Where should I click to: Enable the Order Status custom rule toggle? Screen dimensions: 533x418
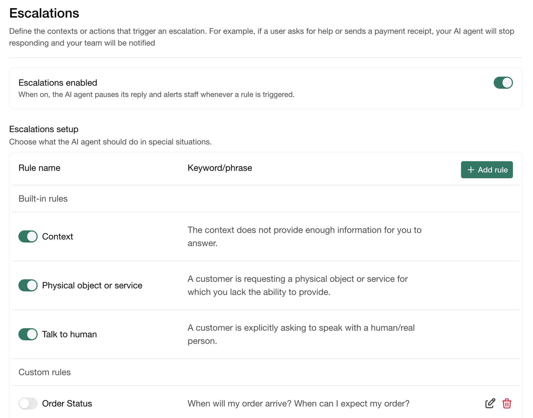tap(28, 403)
